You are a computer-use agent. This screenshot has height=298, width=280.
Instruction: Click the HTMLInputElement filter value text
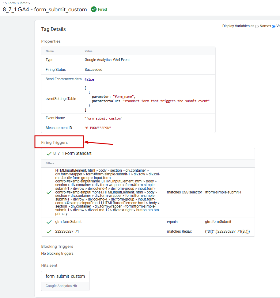pos(108,192)
